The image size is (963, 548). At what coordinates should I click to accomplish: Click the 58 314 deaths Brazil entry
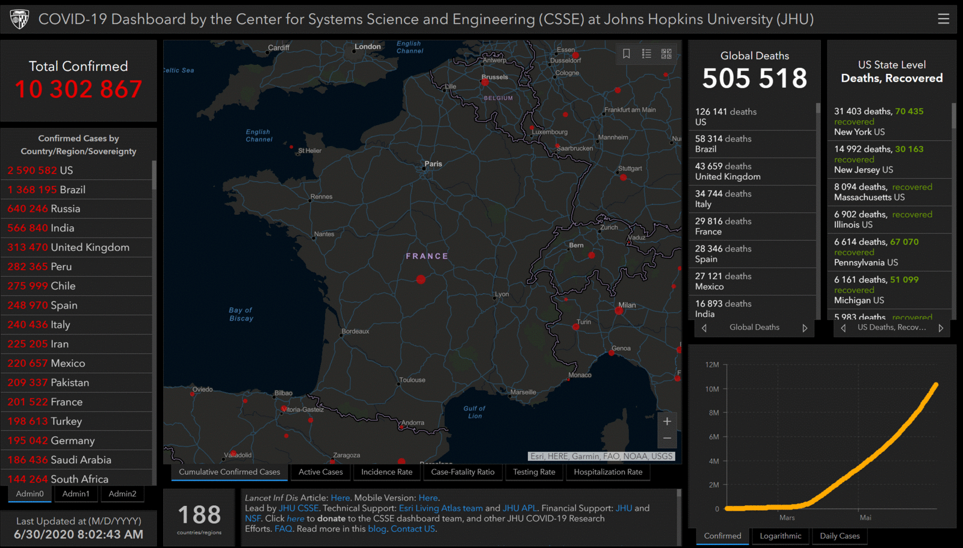point(752,144)
